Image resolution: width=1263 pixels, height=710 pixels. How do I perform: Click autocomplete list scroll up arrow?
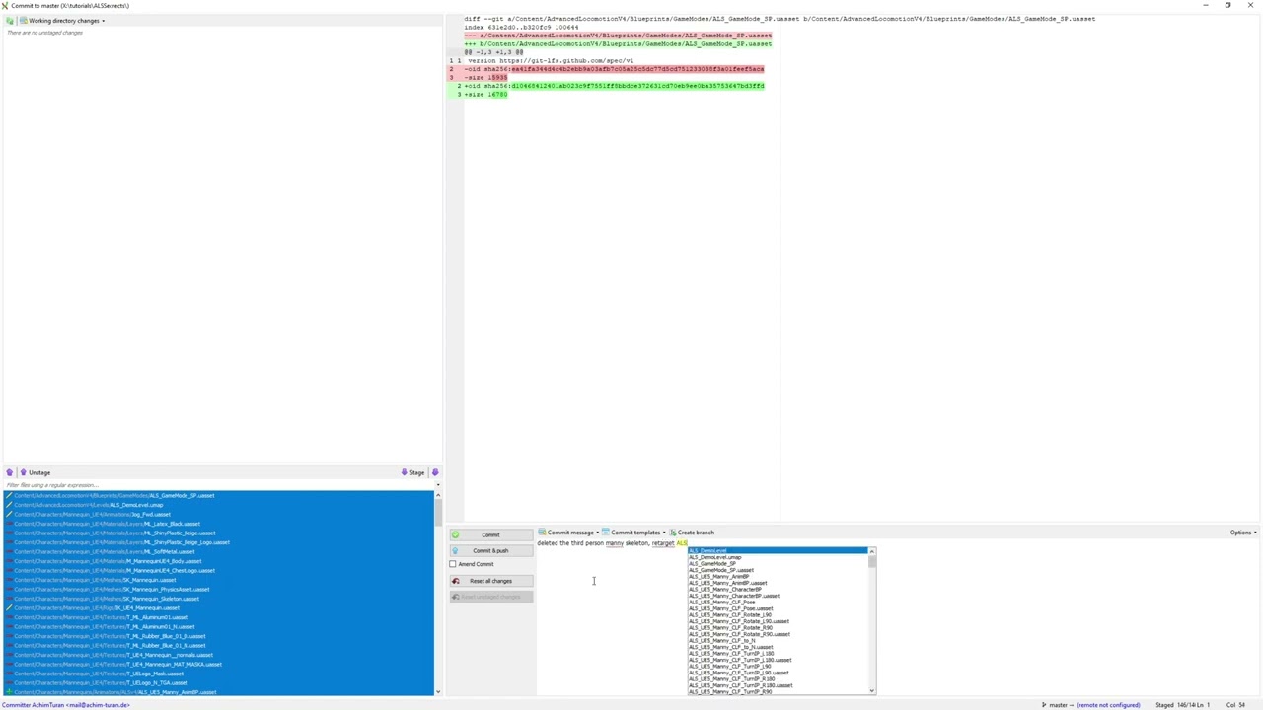(x=872, y=551)
